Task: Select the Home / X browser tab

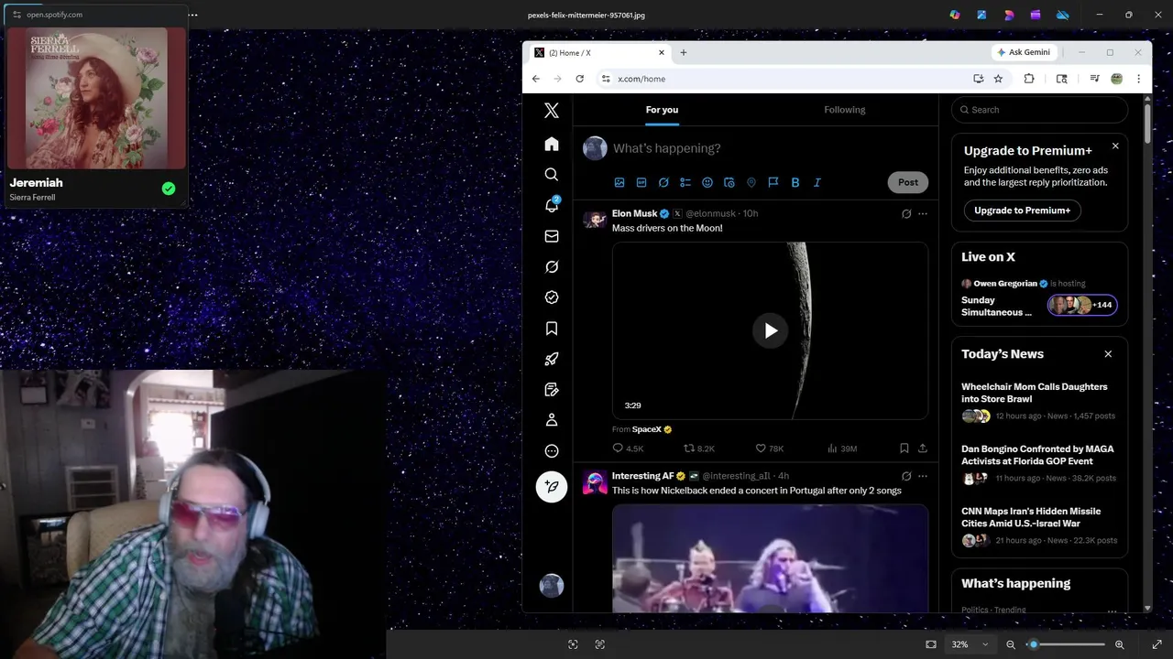Action: click(x=600, y=52)
